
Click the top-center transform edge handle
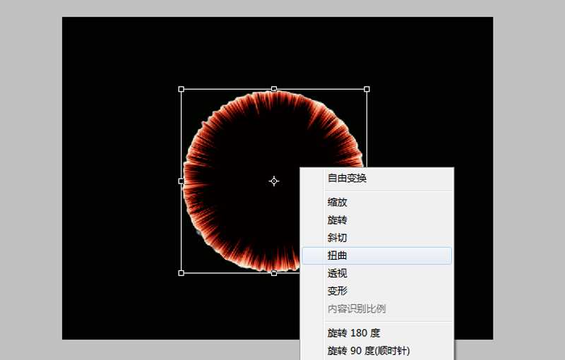click(x=274, y=90)
